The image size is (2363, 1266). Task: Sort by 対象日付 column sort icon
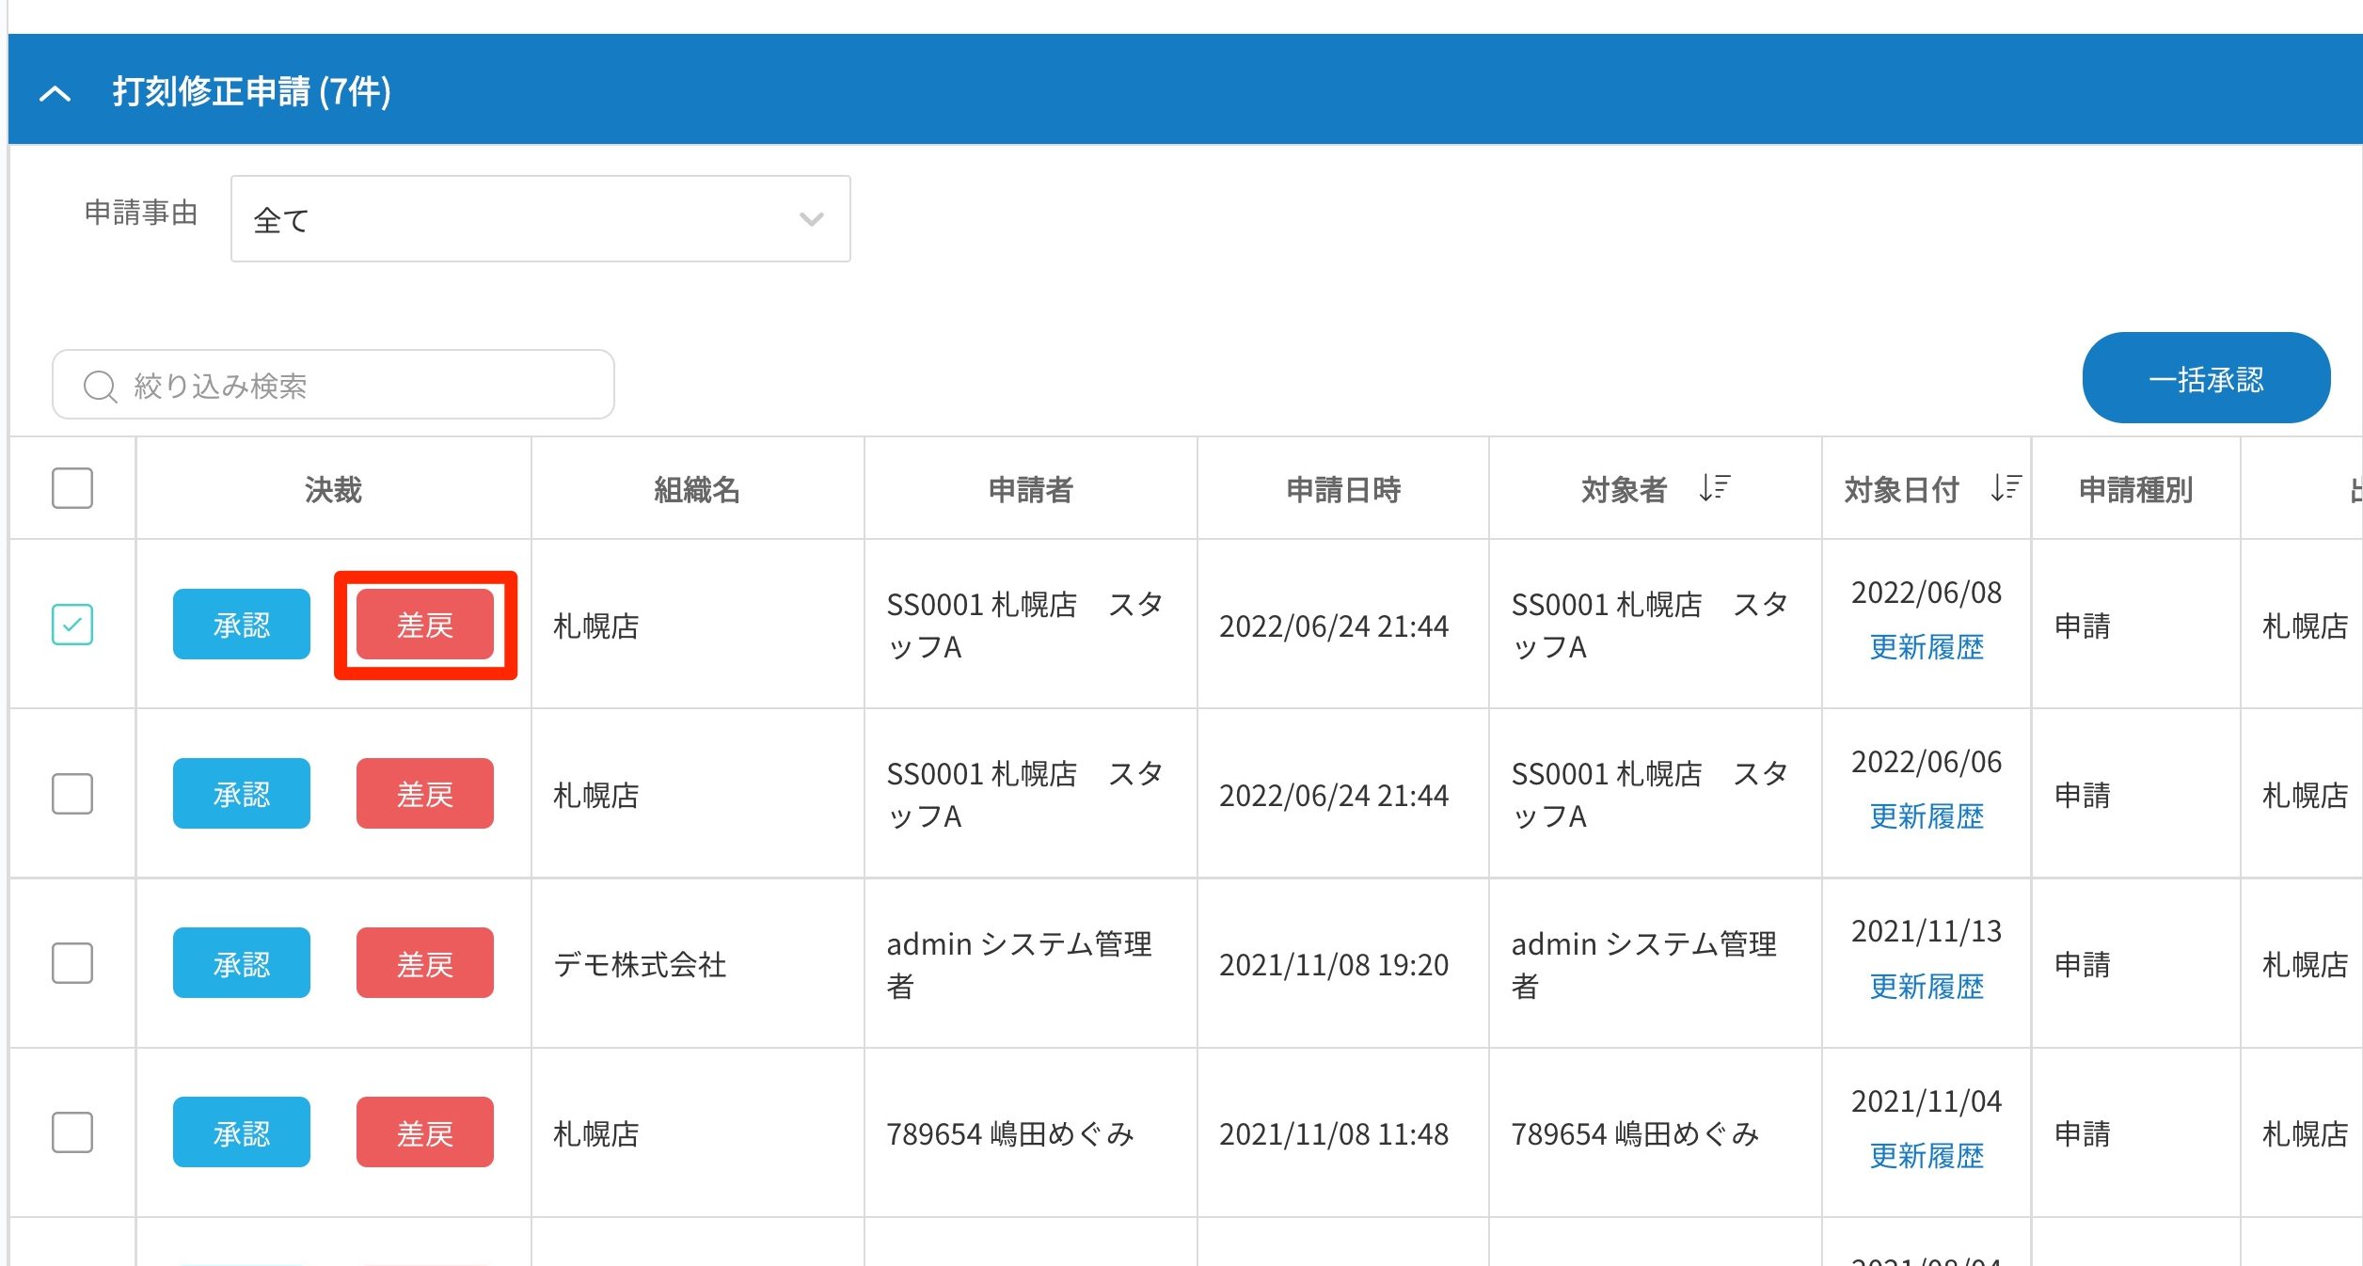point(2006,488)
